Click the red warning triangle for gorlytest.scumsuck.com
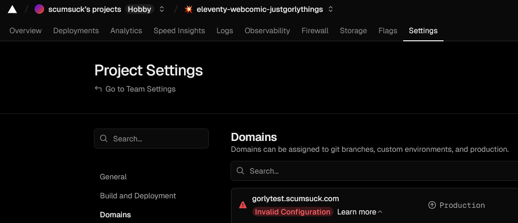 (x=243, y=205)
